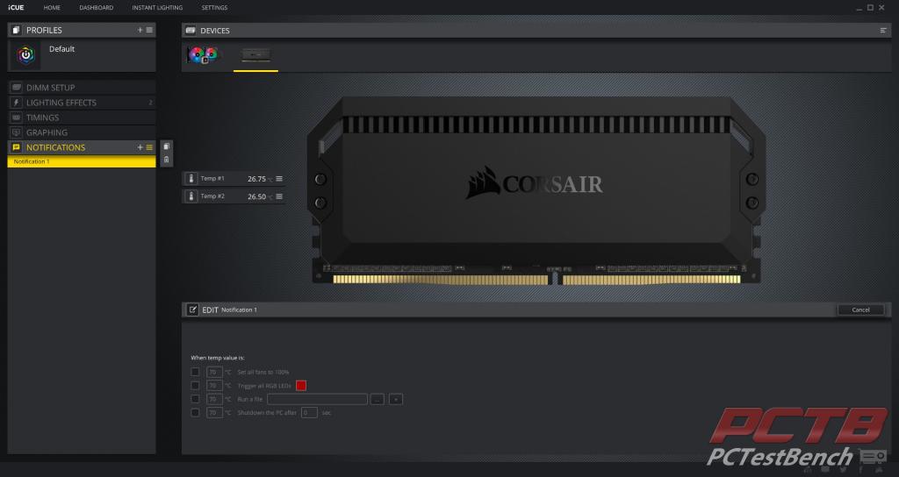Image resolution: width=899 pixels, height=477 pixels.
Task: Go to the HOME menu
Action: 52,7
